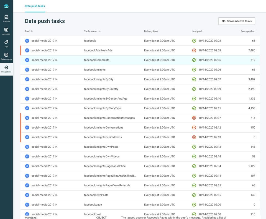The height and width of the screenshot is (219, 266).
Task: Show inactive tasks
Action: click(237, 21)
